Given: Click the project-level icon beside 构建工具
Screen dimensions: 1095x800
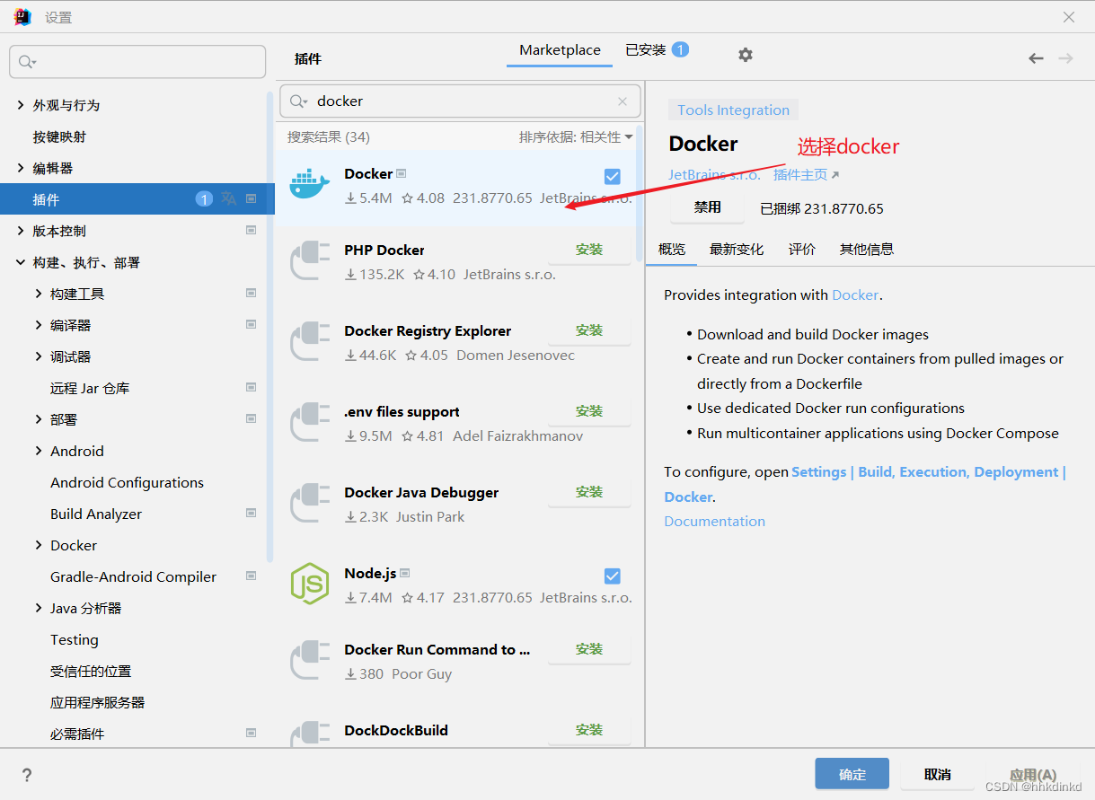Looking at the screenshot, I should point(252,293).
